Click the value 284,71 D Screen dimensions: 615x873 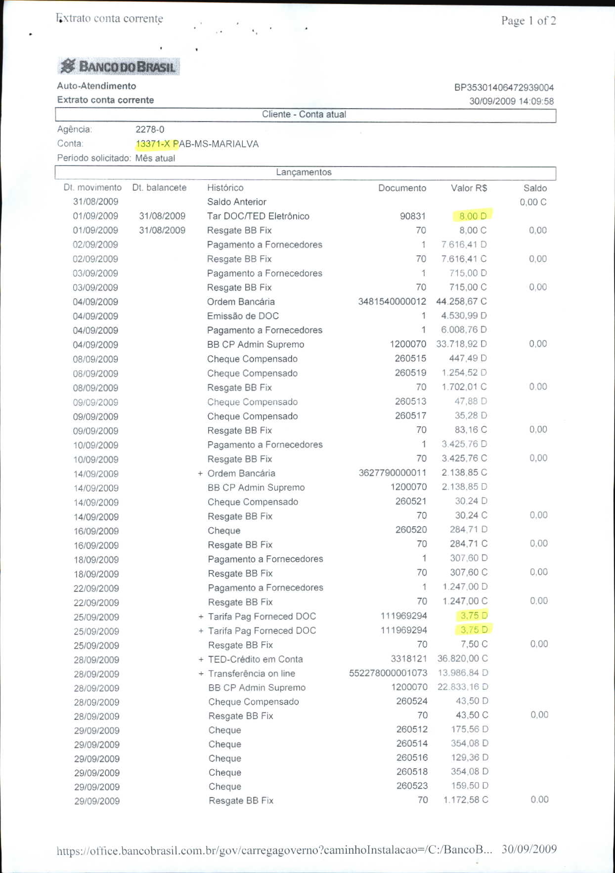(469, 530)
